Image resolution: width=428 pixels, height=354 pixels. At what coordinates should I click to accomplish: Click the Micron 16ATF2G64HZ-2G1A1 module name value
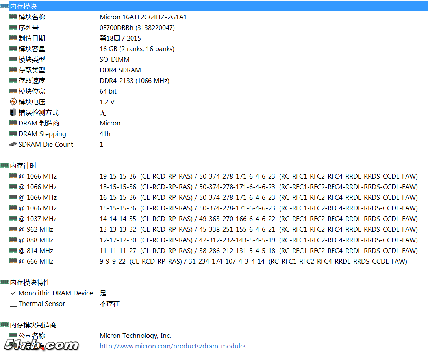point(143,17)
